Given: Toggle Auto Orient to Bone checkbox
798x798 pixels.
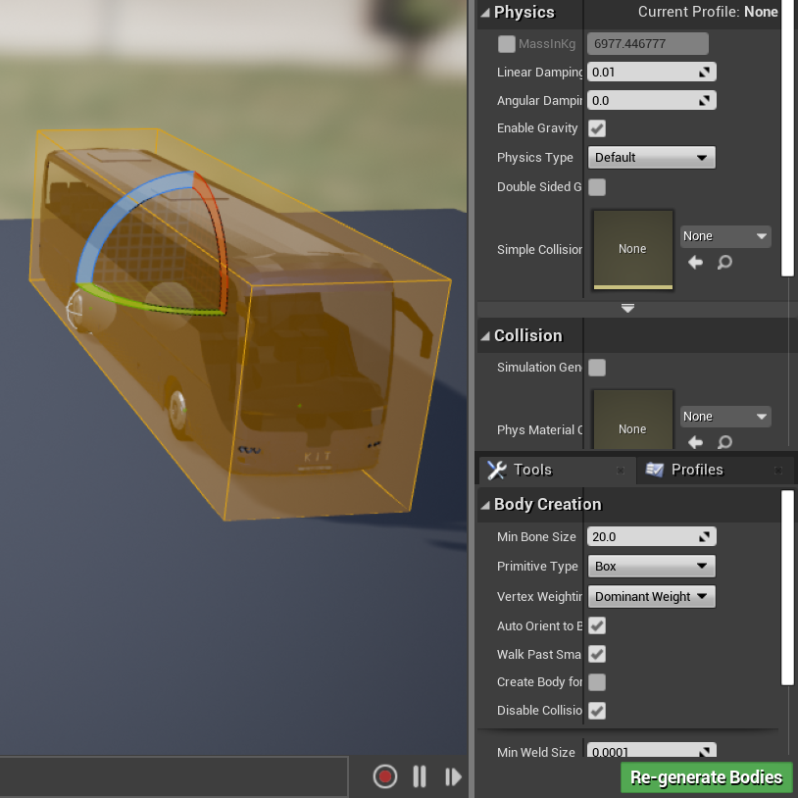Looking at the screenshot, I should [x=597, y=625].
